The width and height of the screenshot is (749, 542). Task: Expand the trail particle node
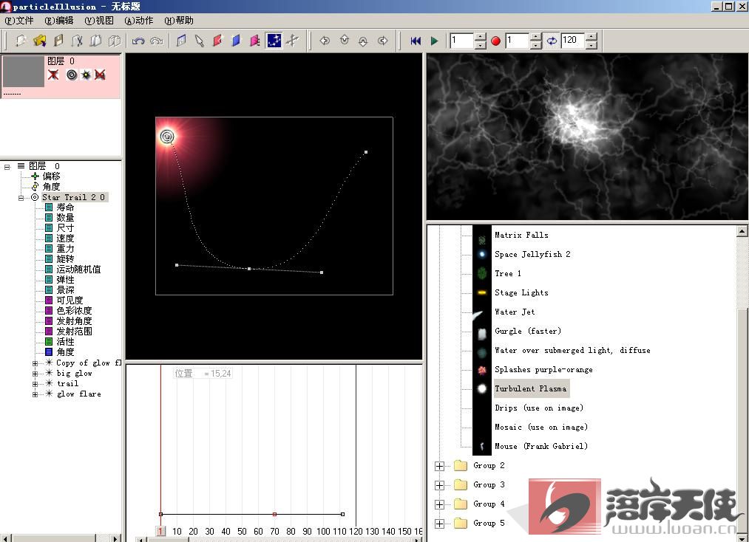(35, 384)
